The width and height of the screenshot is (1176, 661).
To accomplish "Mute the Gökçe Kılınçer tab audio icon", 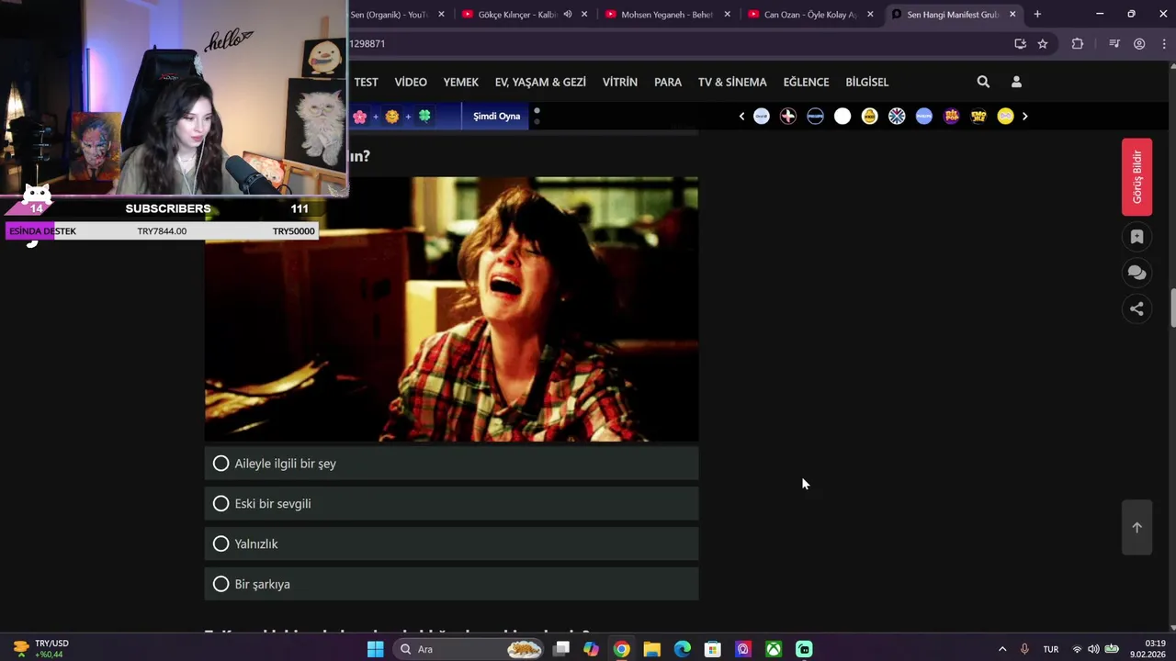I will point(567,14).
